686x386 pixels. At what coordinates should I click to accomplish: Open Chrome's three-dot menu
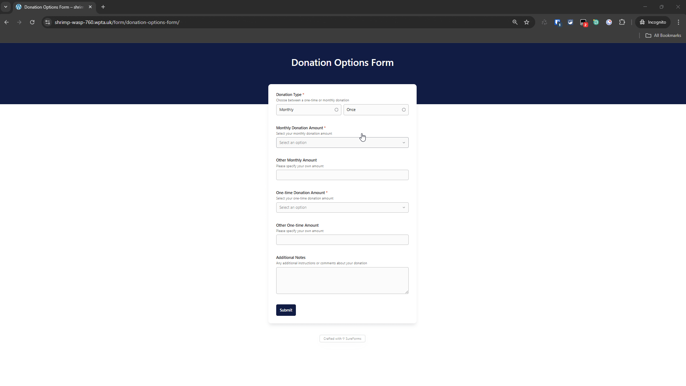tap(678, 22)
